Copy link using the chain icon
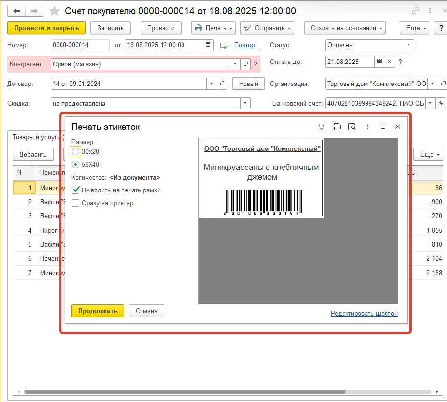Screen dimensions: 447x402 [415, 11]
